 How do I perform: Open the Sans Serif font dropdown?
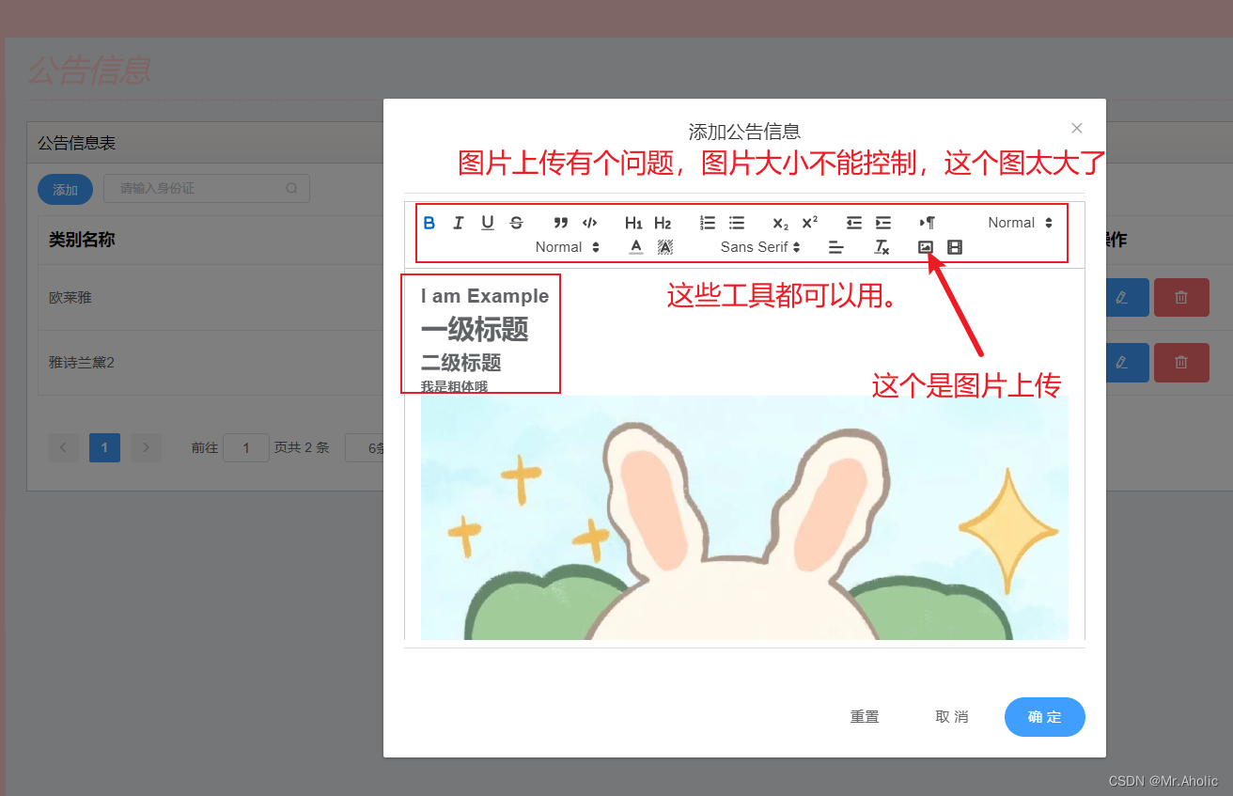757,247
